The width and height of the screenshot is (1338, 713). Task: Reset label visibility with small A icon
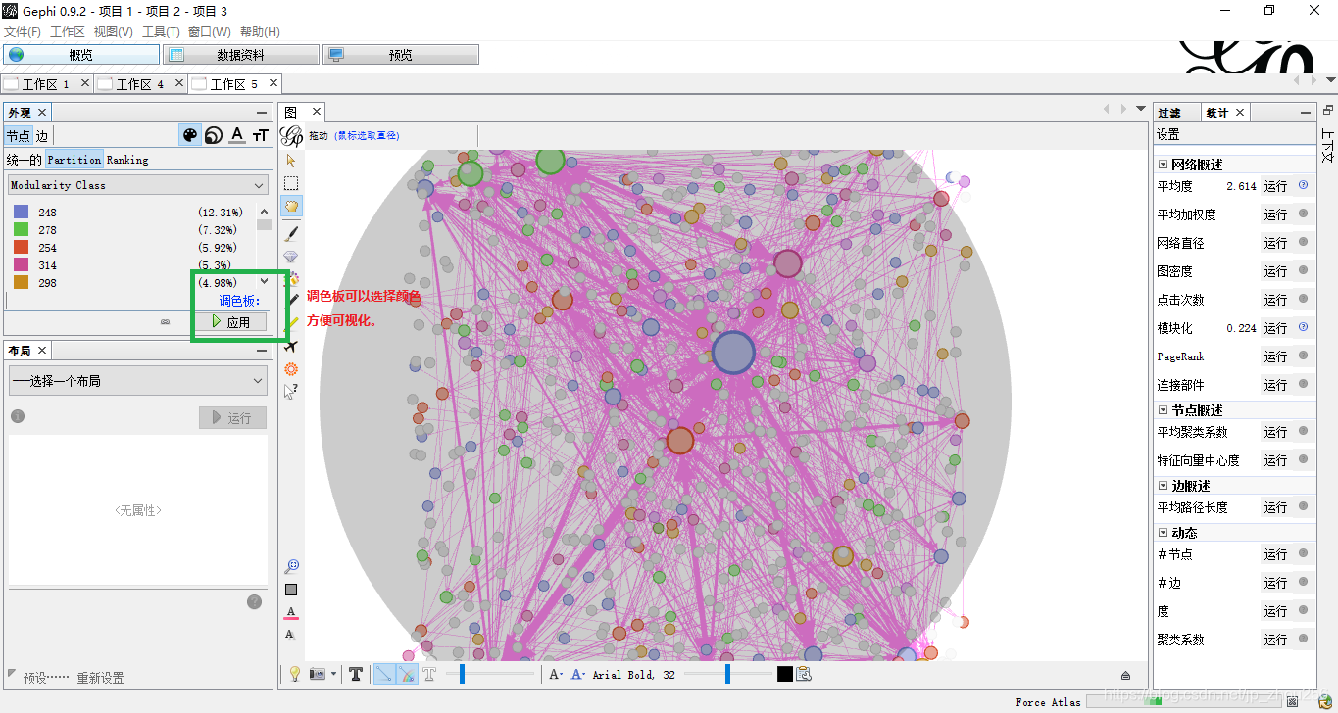point(290,635)
